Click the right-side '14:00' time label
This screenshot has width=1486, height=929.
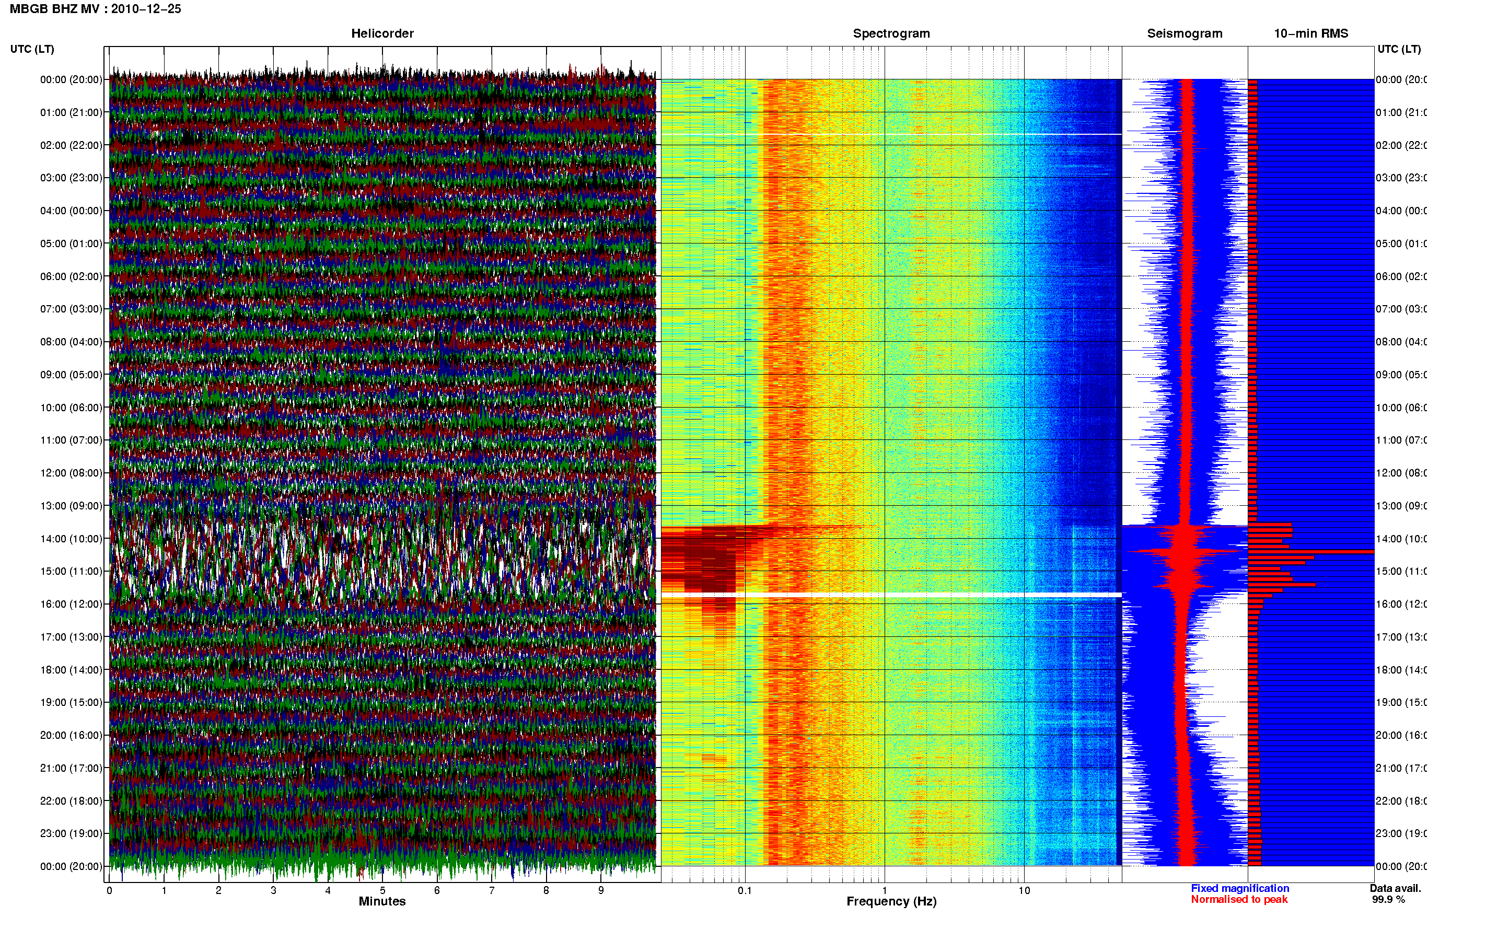(x=1401, y=539)
